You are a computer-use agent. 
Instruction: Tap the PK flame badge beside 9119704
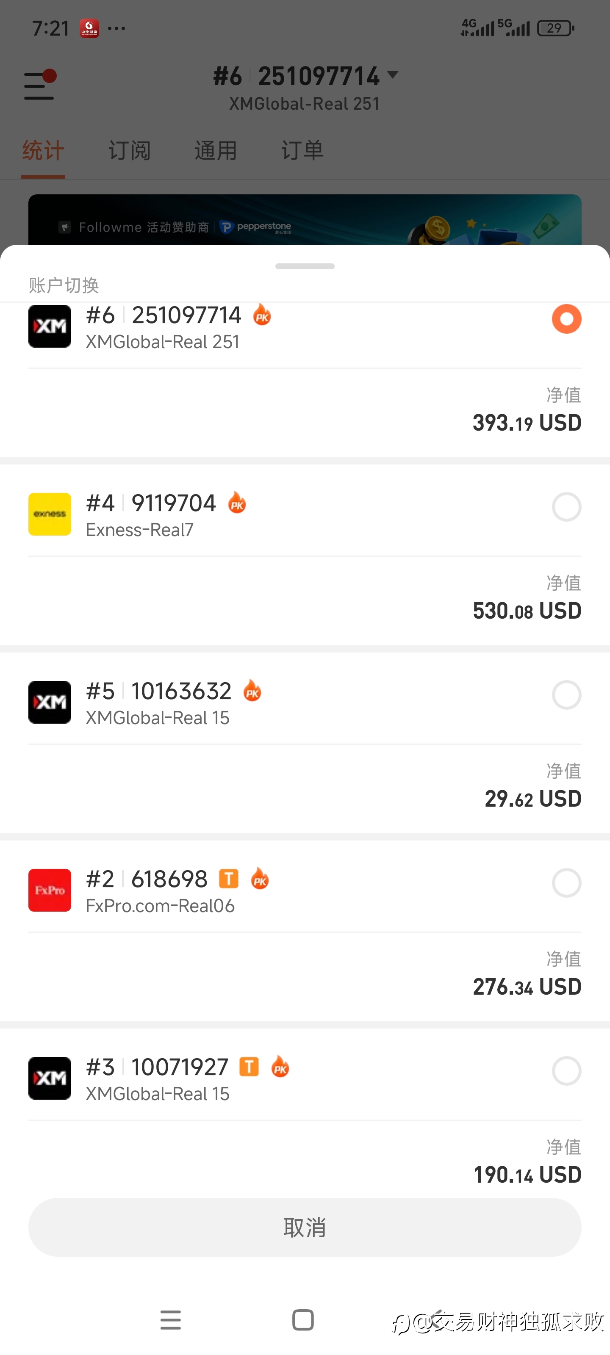click(237, 503)
